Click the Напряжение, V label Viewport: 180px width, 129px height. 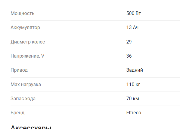click(27, 56)
